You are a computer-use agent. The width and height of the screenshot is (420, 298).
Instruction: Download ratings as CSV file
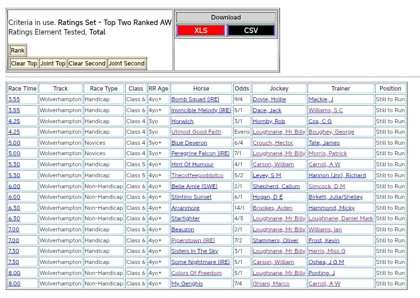[x=251, y=31]
